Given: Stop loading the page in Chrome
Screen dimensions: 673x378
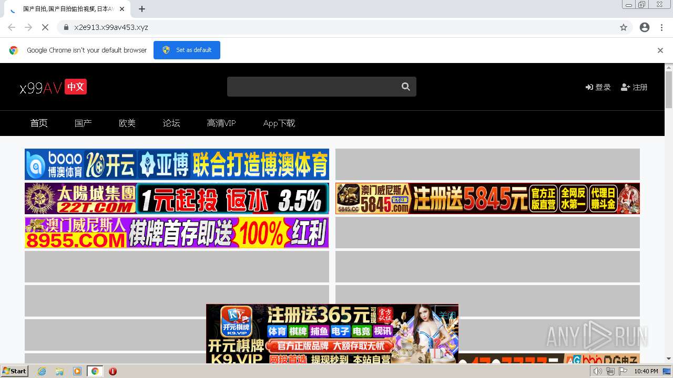Looking at the screenshot, I should coord(45,27).
